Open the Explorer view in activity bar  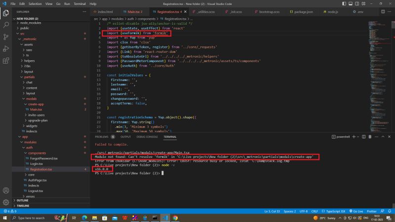6,13
